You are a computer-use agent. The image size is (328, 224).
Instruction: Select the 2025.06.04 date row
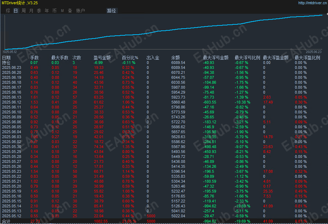click(x=12, y=132)
